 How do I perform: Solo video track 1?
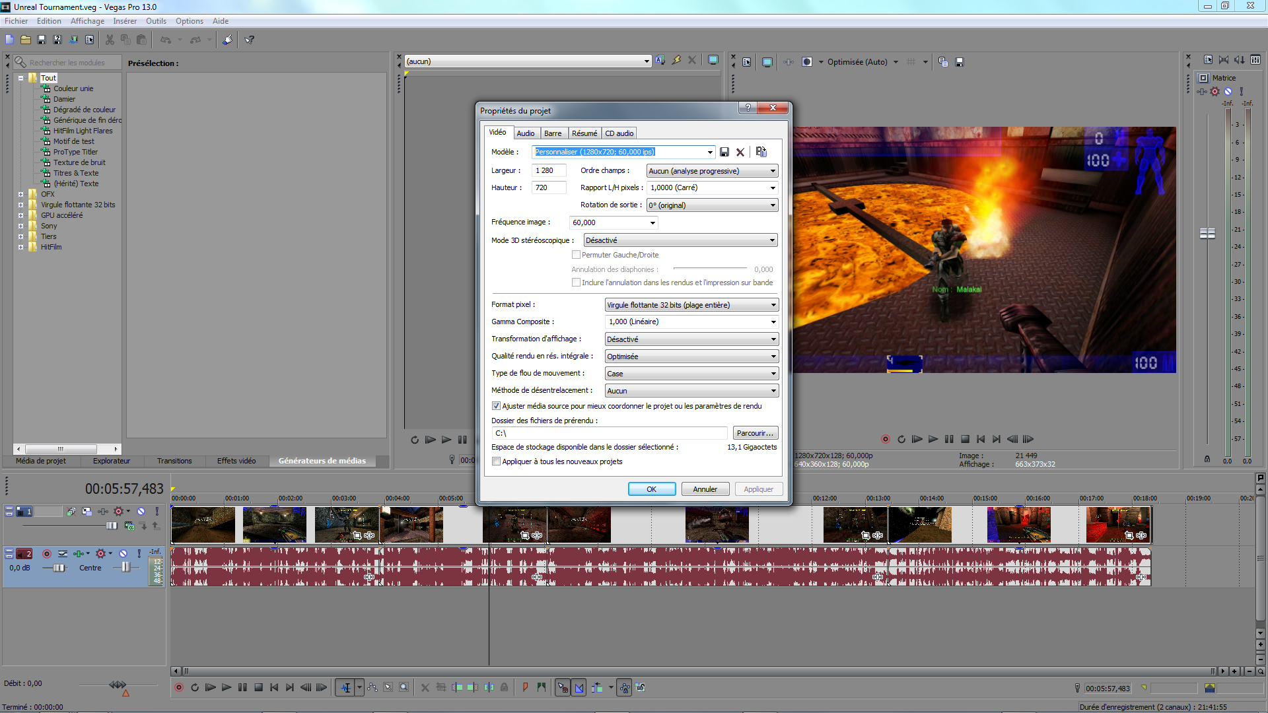pos(157,512)
